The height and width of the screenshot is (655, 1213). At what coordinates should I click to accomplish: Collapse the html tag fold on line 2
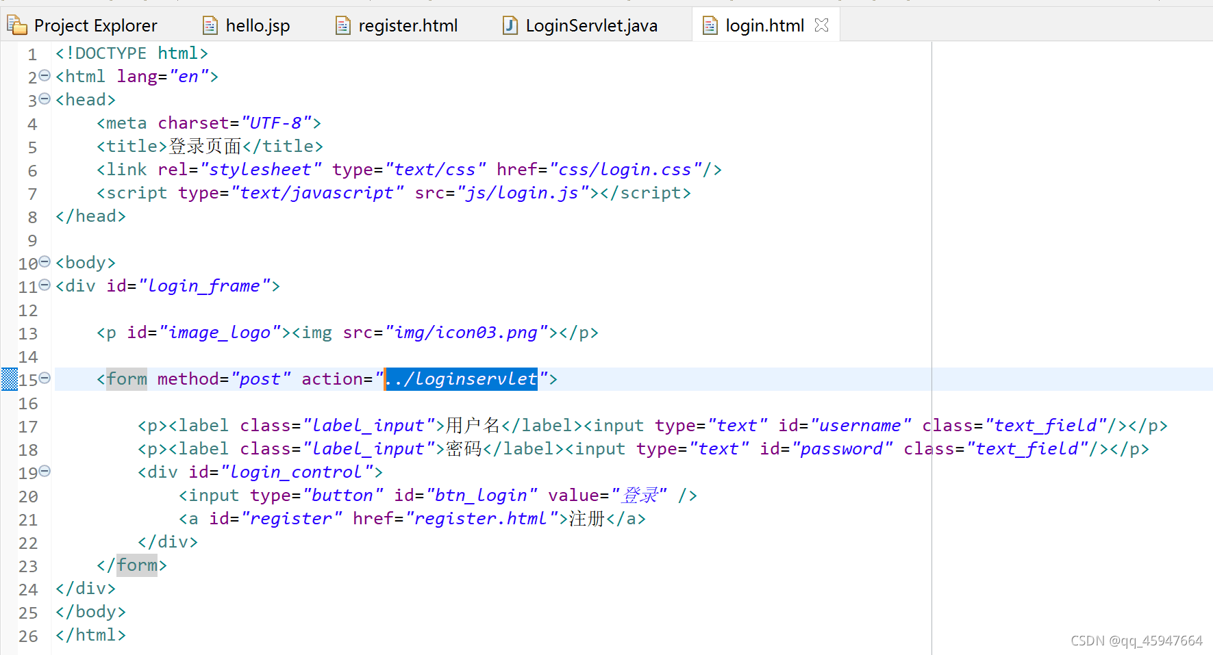tap(45, 75)
